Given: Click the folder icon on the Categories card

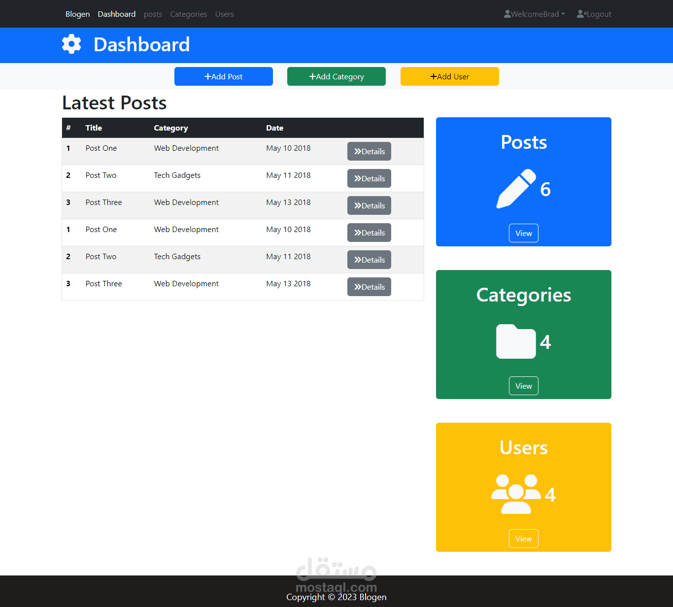Looking at the screenshot, I should (x=515, y=341).
